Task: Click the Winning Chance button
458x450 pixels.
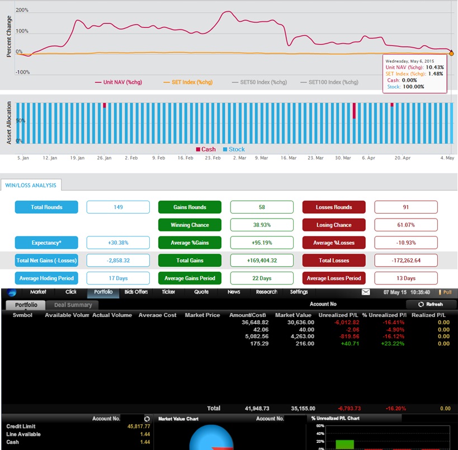Action: tap(190, 225)
